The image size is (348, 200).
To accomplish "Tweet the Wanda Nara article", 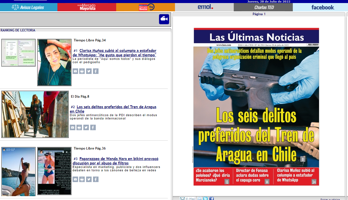I will click(x=89, y=179).
